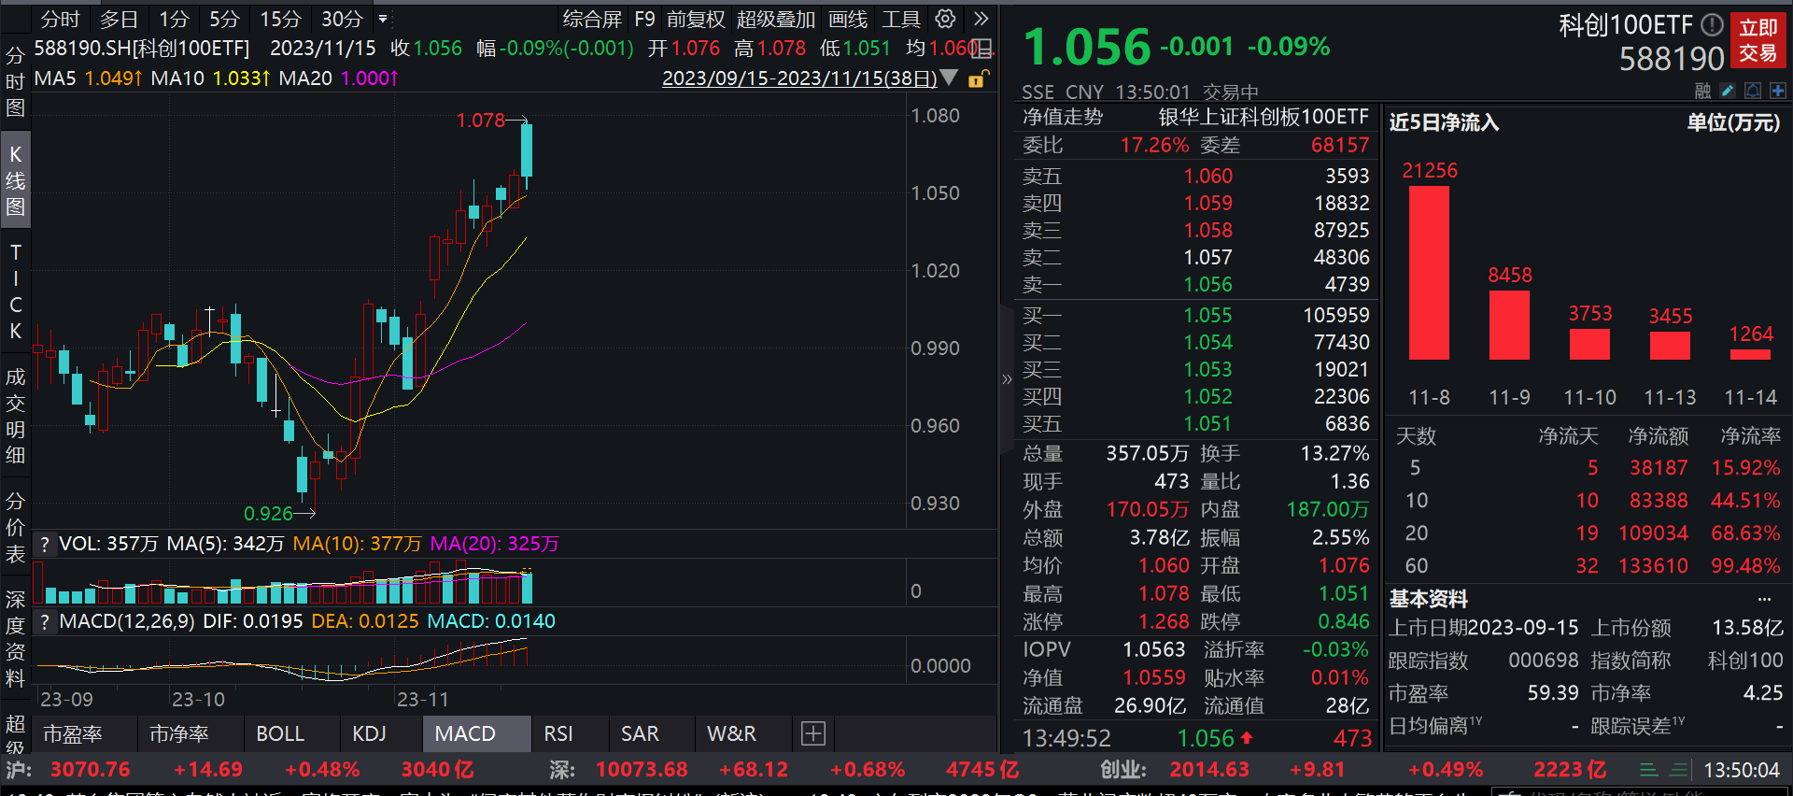Open 画线 drawing tools
Screen dimensions: 1793x796
848,19
